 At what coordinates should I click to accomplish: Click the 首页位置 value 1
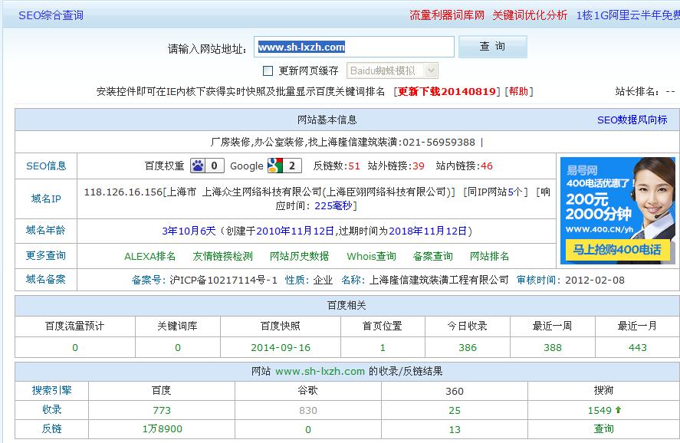[x=383, y=348]
